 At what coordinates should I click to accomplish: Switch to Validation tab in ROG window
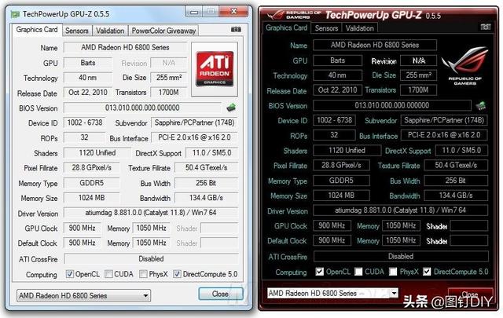360,28
